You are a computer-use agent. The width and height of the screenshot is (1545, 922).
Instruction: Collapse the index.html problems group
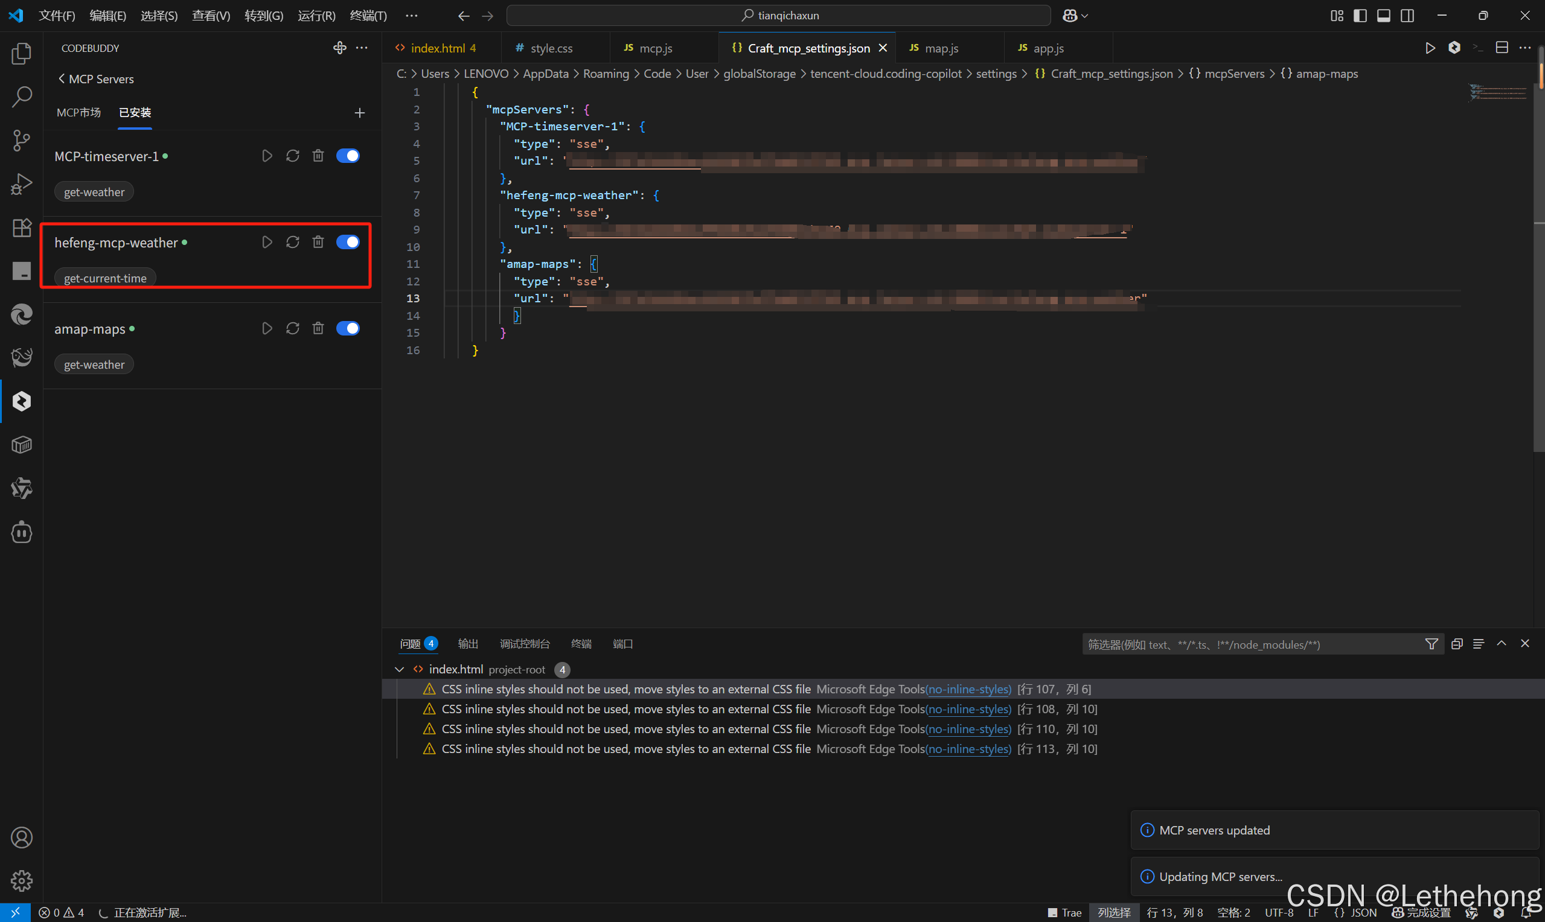tap(400, 669)
